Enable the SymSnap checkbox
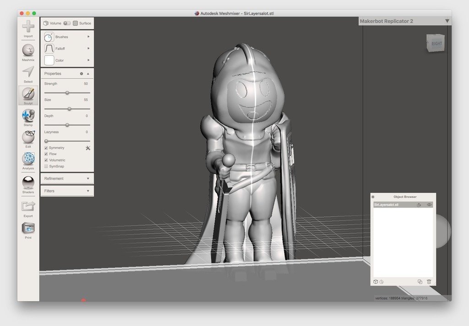Screen dimensions: 469x326 tap(46, 166)
